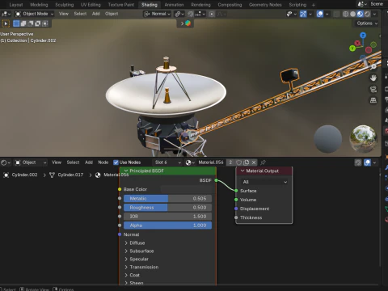Screen dimensions: 388x291
Task: Open the shader type Object dropdown
Action: pos(31,162)
